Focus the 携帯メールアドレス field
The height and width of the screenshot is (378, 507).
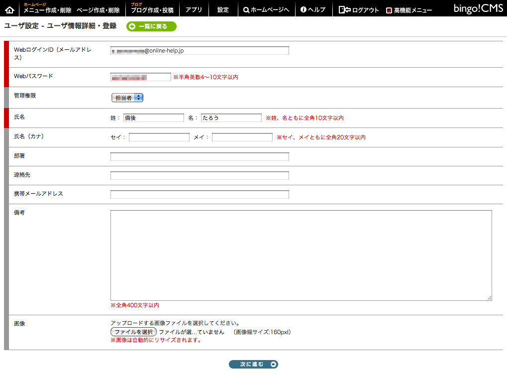199,194
